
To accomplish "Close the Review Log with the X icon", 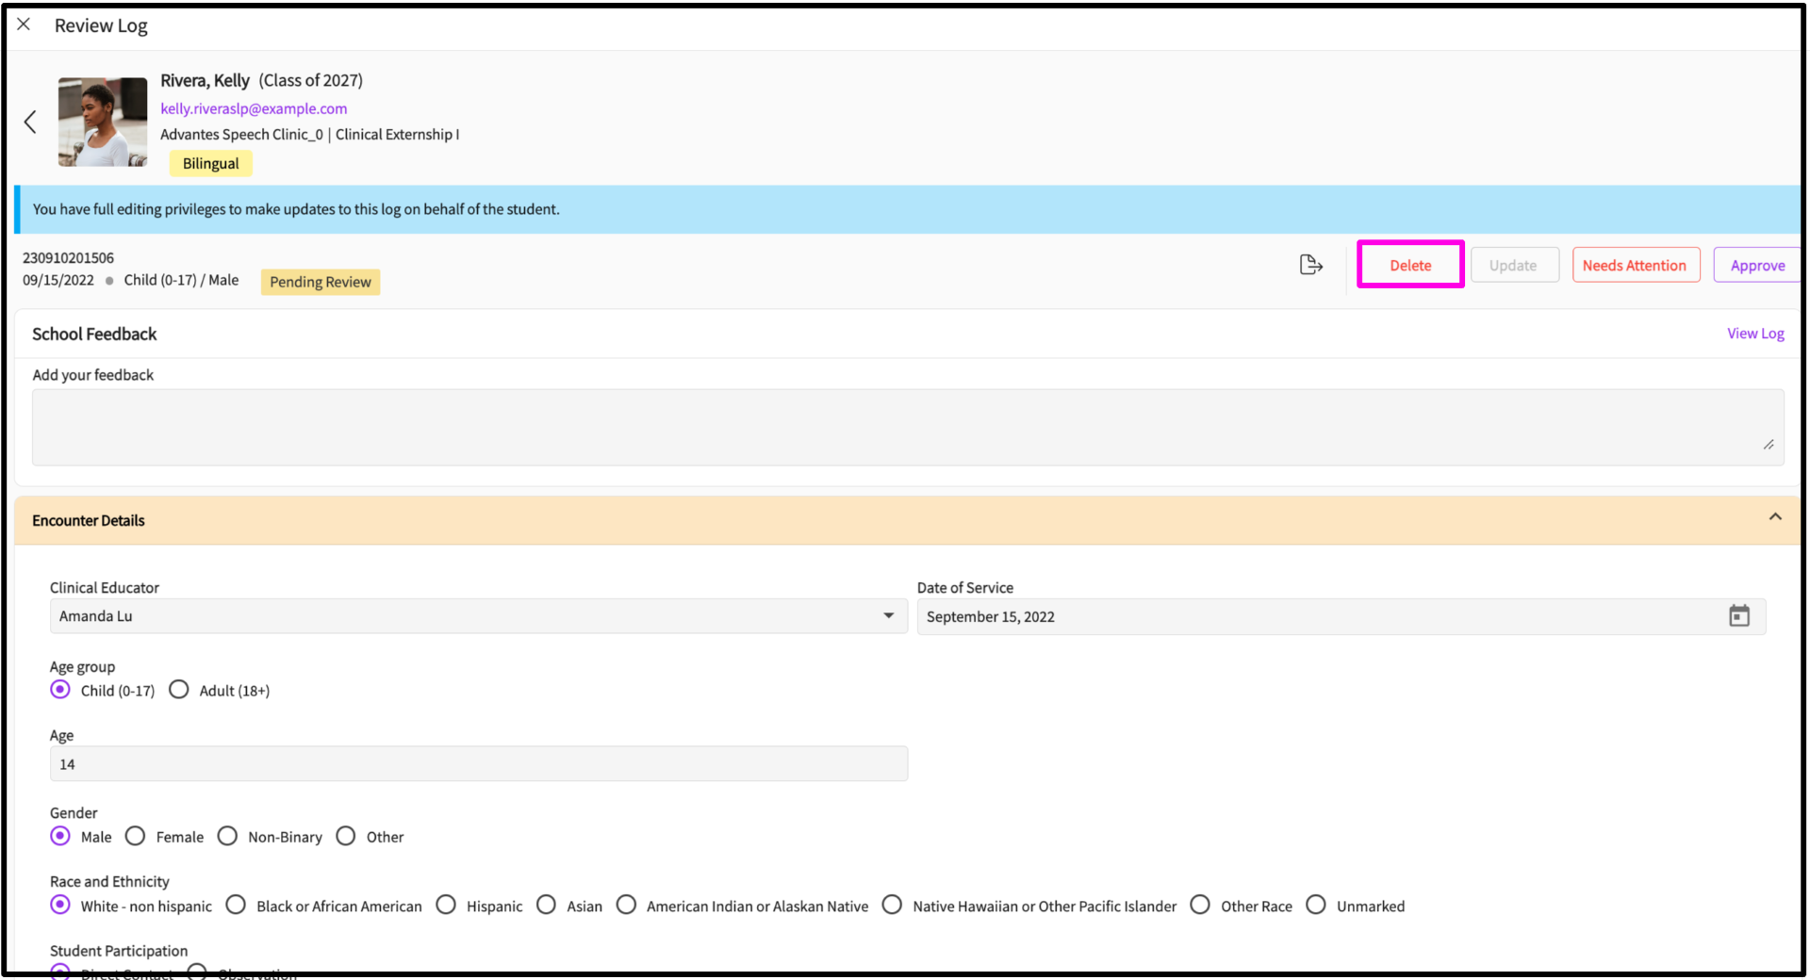I will pyautogui.click(x=24, y=24).
